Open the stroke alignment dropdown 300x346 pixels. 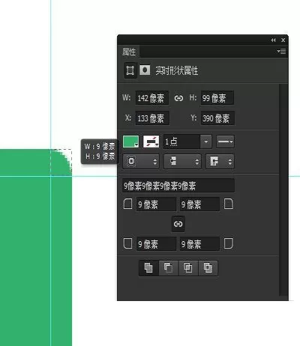coord(141,161)
